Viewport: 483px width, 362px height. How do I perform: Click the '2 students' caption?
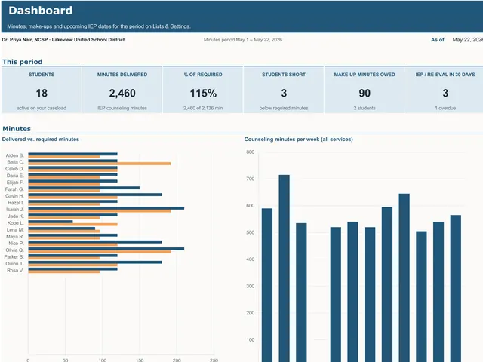point(365,108)
